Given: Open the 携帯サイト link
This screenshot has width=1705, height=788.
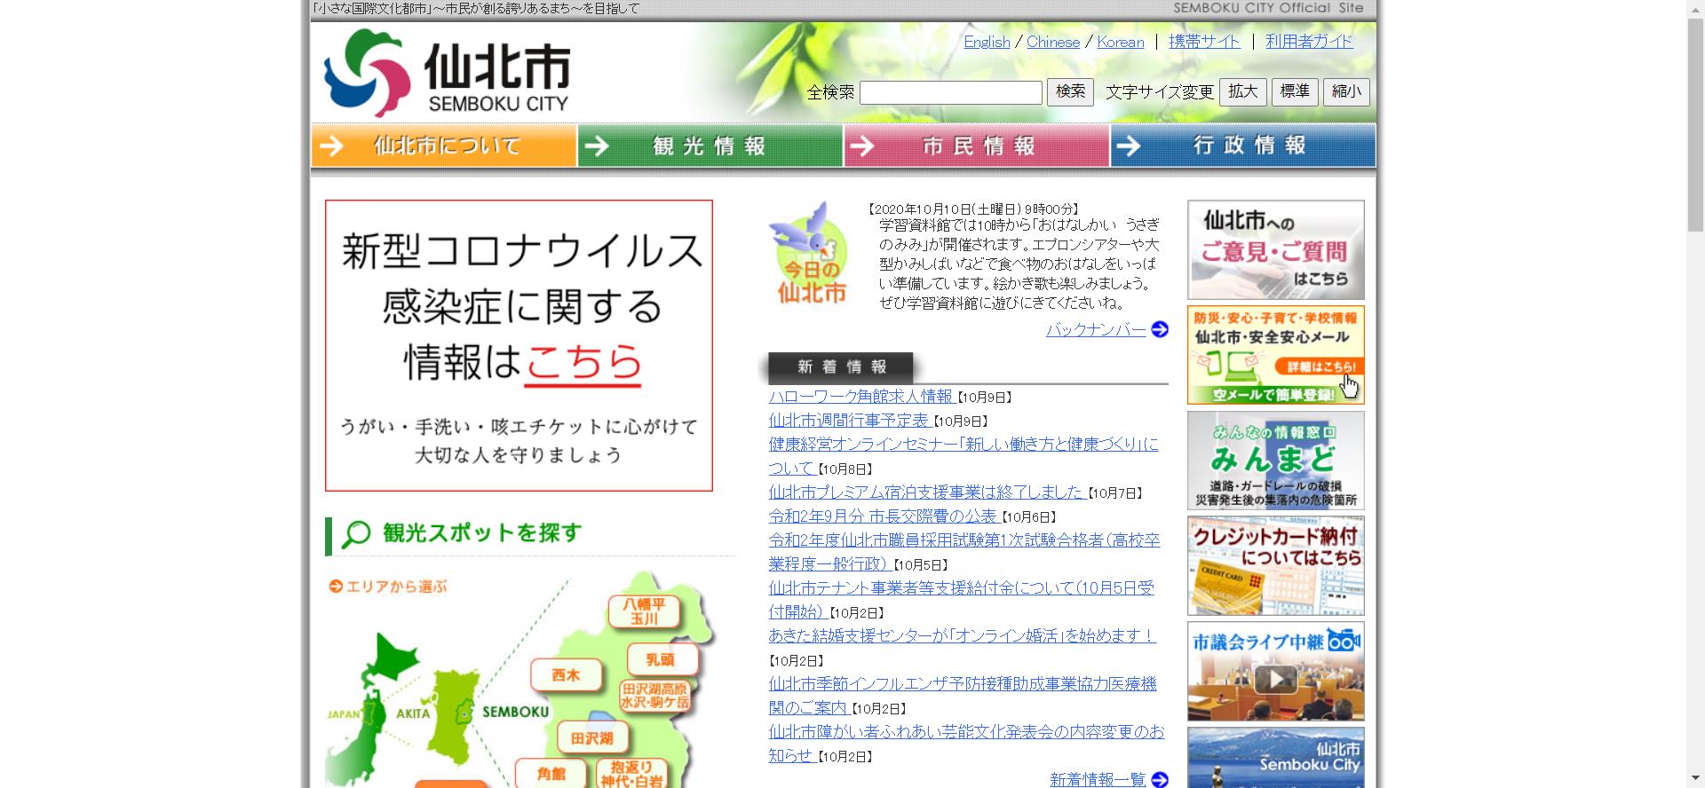Looking at the screenshot, I should pyautogui.click(x=1204, y=42).
